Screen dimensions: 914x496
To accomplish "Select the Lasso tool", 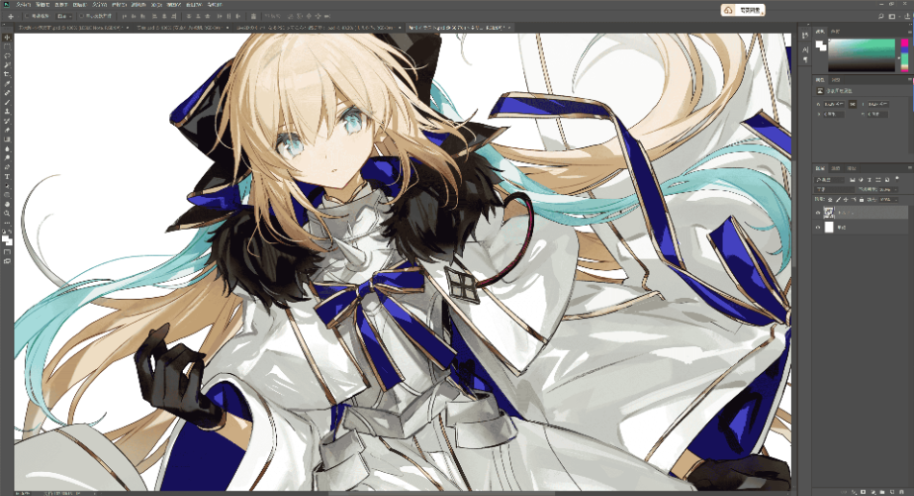I will pos(7,57).
